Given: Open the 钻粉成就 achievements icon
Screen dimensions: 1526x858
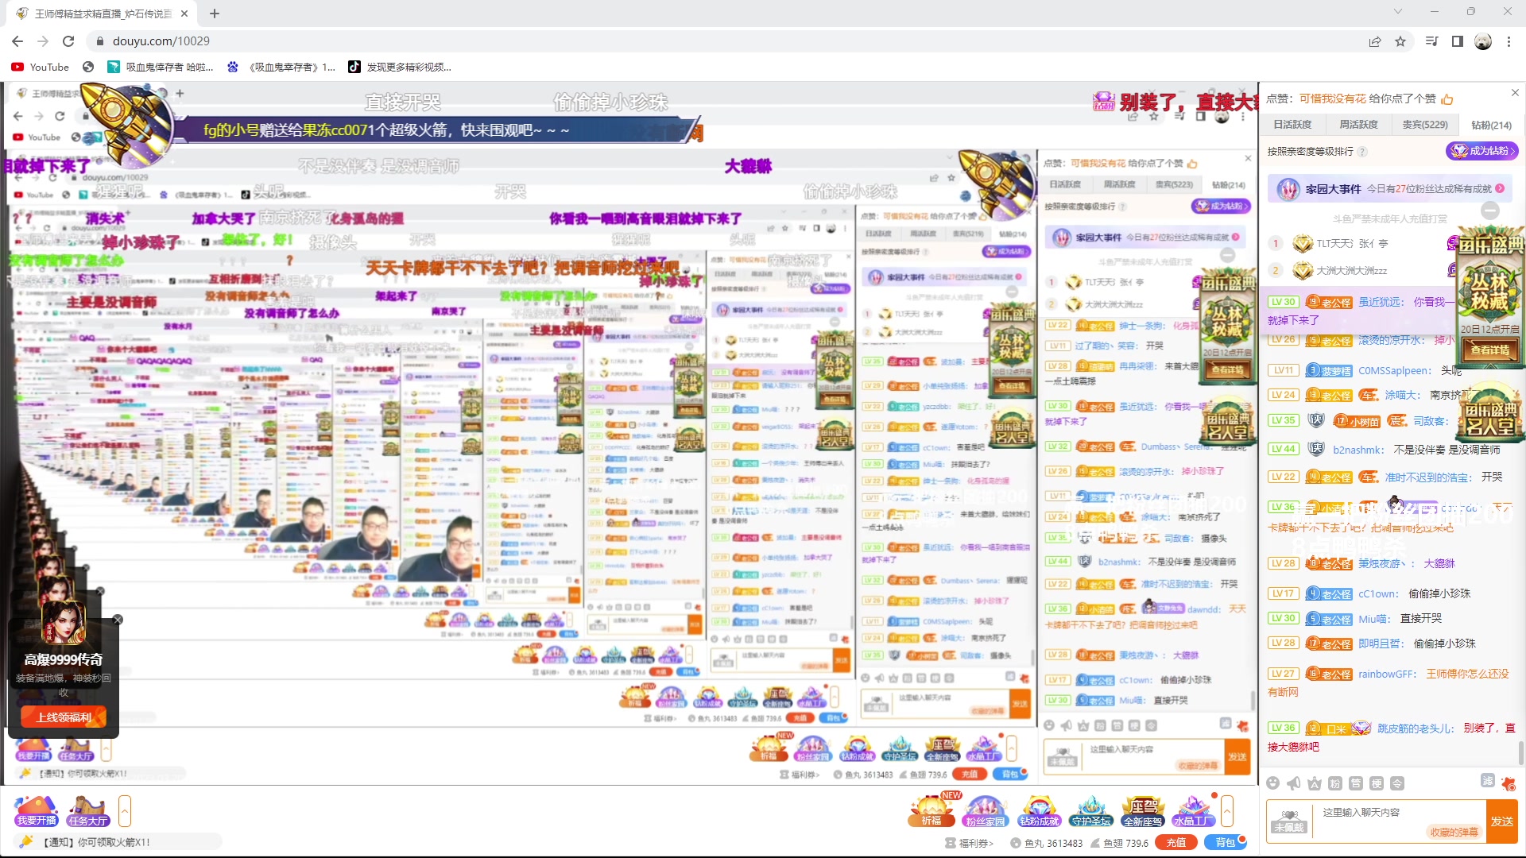Looking at the screenshot, I should tap(1039, 810).
